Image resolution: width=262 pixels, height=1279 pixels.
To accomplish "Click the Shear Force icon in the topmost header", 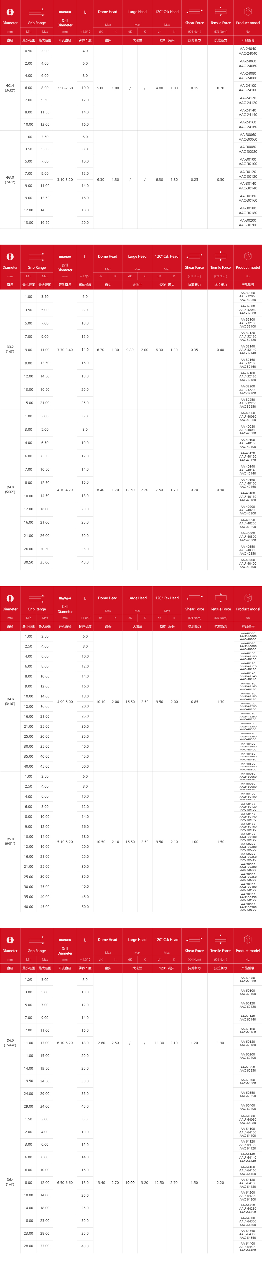I will [x=195, y=11].
